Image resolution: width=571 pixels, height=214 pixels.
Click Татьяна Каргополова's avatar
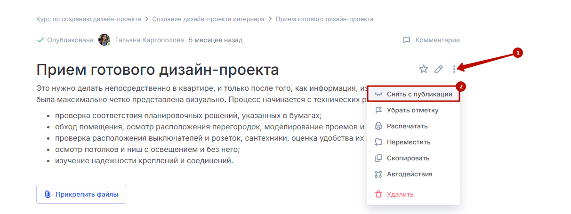tap(104, 40)
